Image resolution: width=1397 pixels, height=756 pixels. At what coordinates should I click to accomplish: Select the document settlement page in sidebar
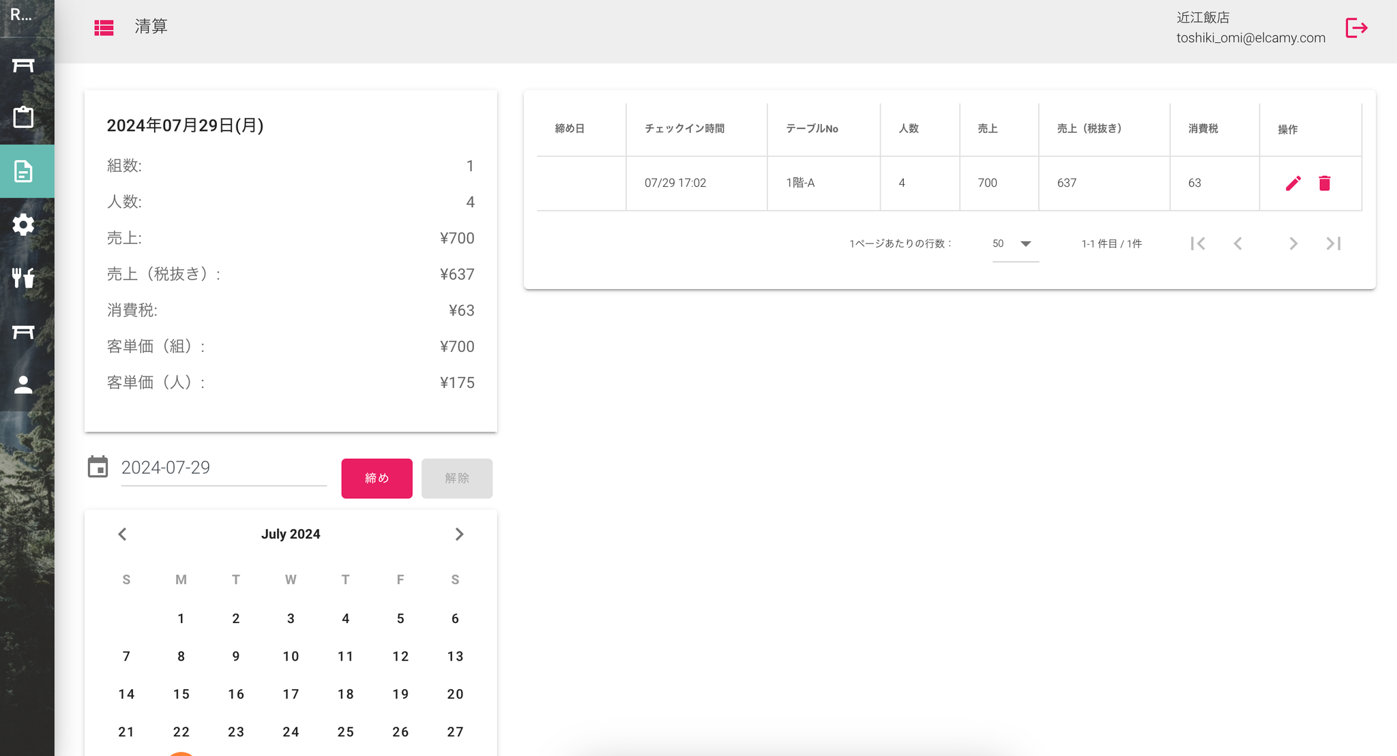[x=24, y=171]
